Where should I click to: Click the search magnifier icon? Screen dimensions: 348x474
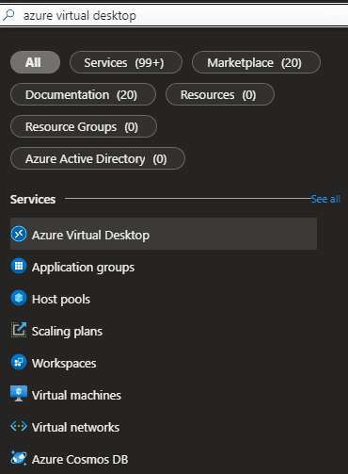[x=8, y=15]
